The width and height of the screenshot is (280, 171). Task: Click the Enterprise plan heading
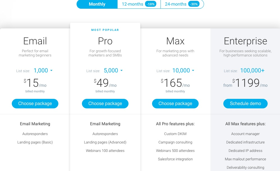coord(245,41)
